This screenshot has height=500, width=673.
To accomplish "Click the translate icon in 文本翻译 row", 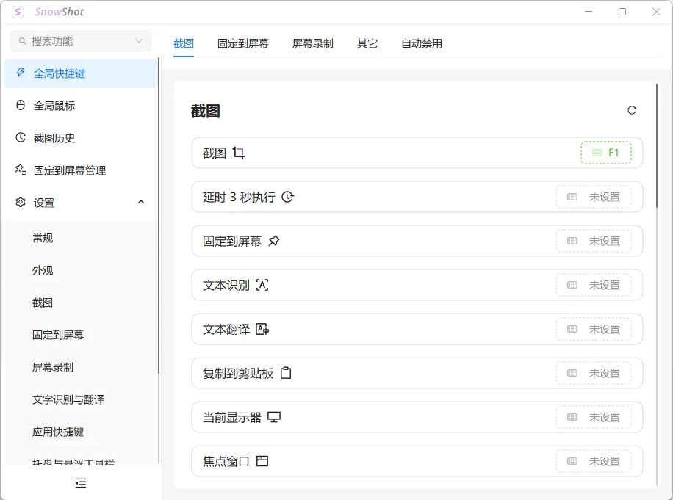I will (x=262, y=330).
